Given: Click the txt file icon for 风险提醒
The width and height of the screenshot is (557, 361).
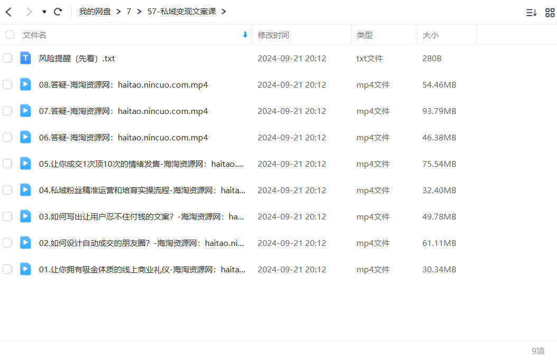Looking at the screenshot, I should 25,58.
